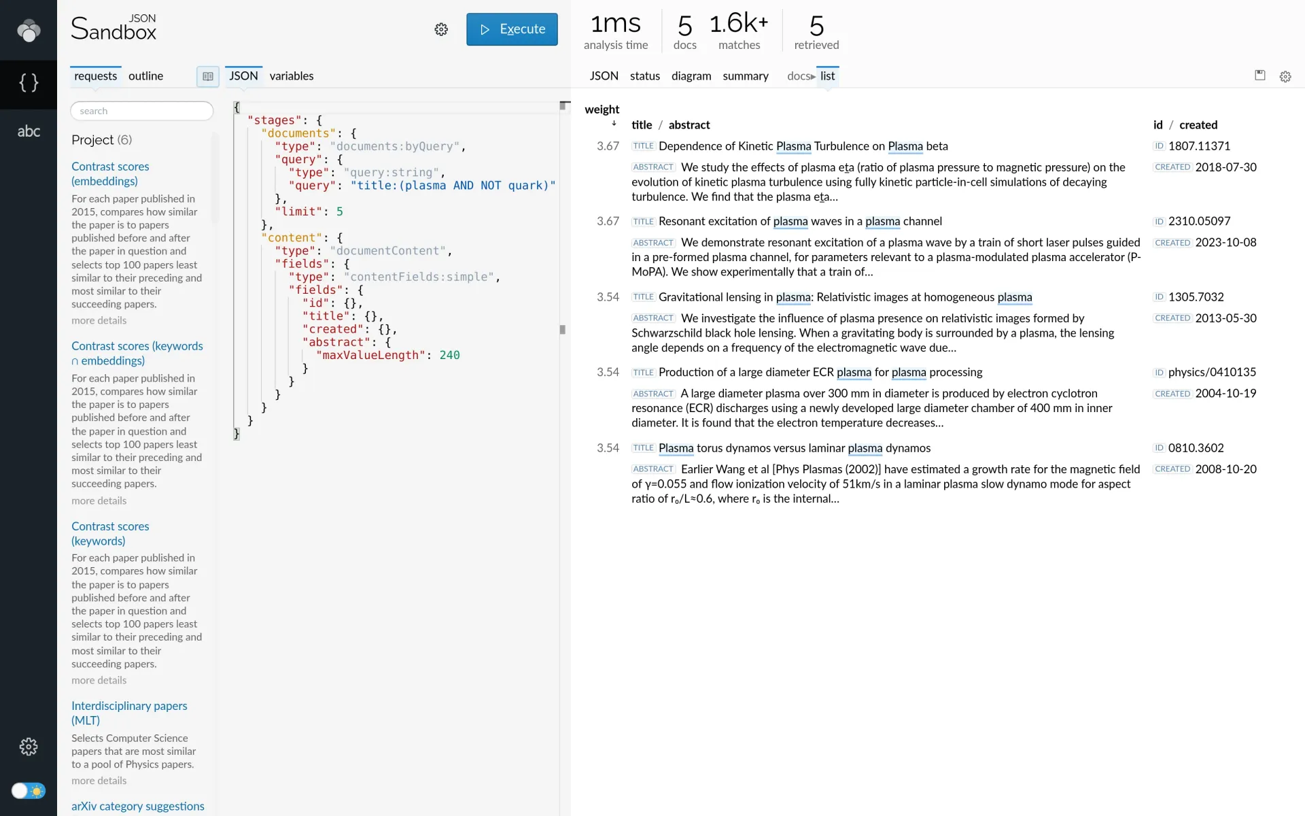1305x816 pixels.
Task: Open the status results tab
Action: point(644,76)
